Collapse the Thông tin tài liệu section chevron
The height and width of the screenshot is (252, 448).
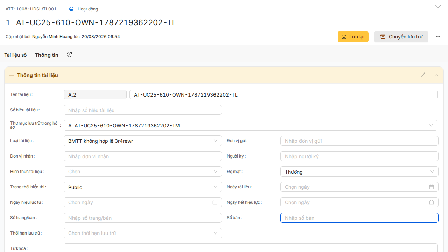(436, 75)
